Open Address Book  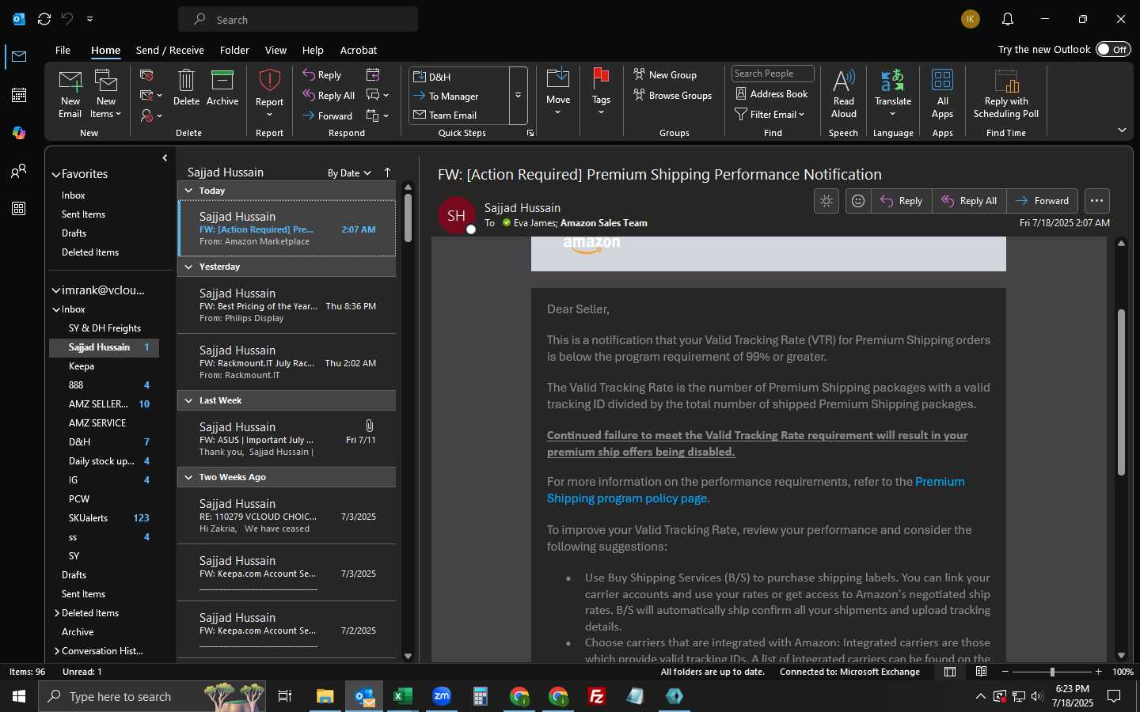772,93
